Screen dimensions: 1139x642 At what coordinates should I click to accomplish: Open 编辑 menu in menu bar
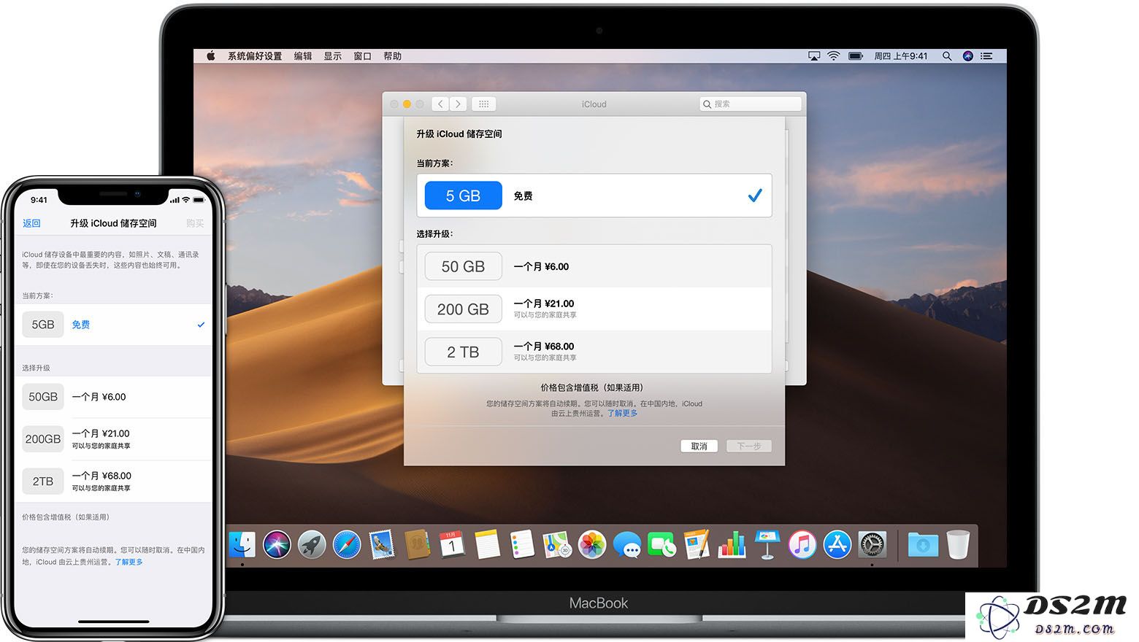click(303, 56)
